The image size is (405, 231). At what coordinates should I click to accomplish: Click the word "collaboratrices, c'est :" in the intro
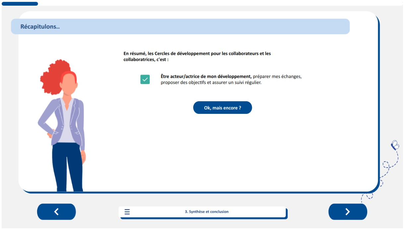coord(146,60)
